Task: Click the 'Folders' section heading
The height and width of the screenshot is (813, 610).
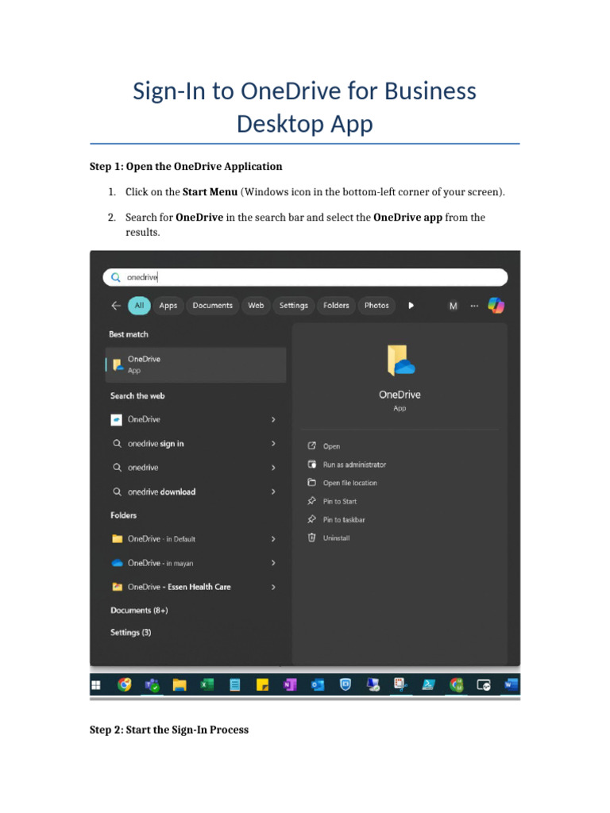Action: pyautogui.click(x=123, y=515)
